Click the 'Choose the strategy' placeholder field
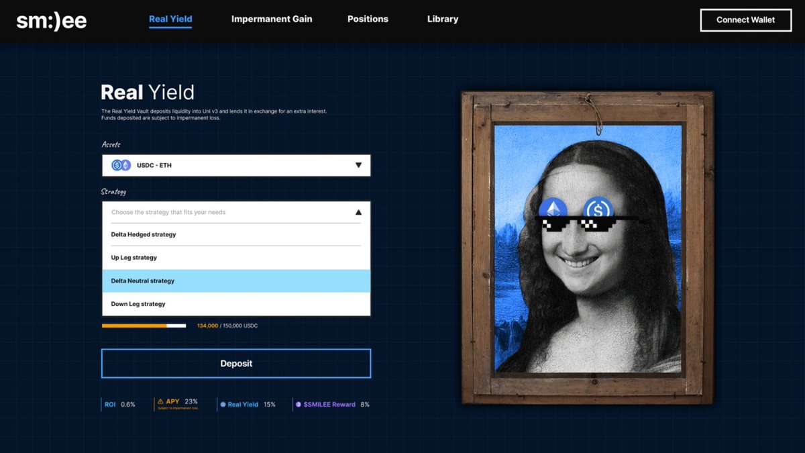The image size is (805, 453). [236, 212]
